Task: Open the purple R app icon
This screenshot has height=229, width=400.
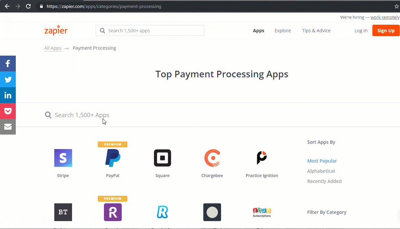Action: [x=113, y=212]
